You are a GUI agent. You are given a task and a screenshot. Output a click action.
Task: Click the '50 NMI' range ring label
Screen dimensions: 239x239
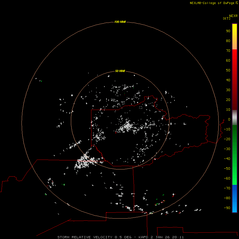pyautogui.click(x=120, y=71)
